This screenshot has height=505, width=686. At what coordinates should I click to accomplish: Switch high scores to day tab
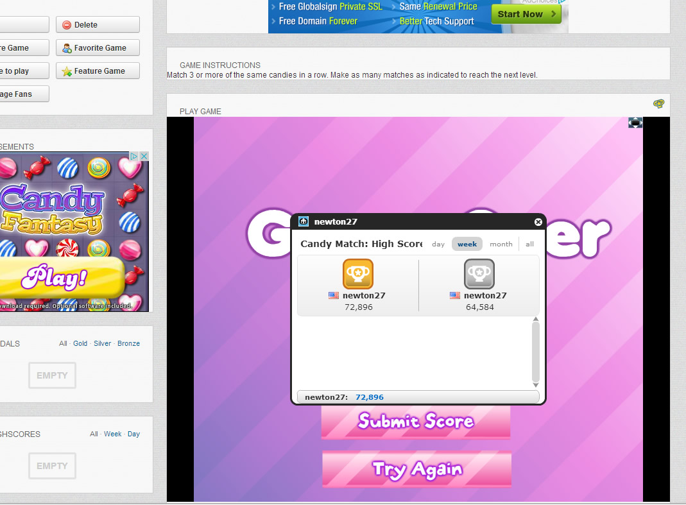[x=438, y=244]
